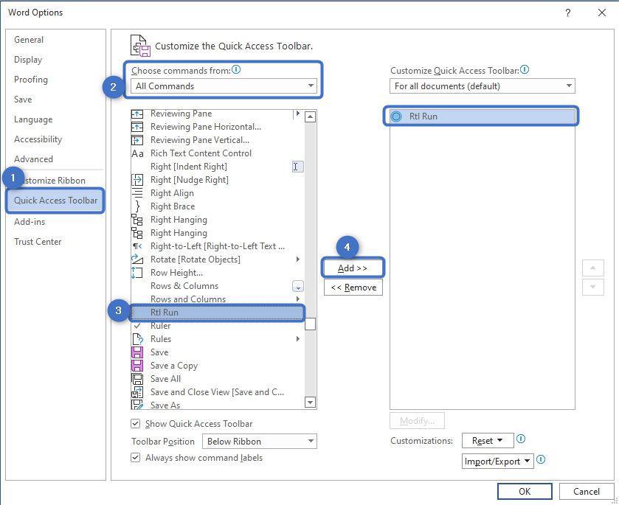Screen dimensions: 619x505
Task: Expand the Rows and Columns submenu arrow
Action: coord(297,299)
